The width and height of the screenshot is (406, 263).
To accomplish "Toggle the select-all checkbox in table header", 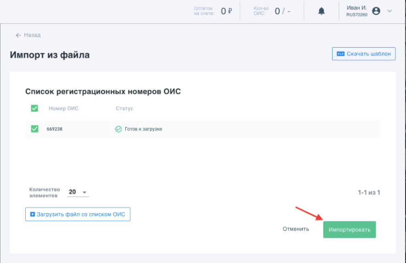I will [x=34, y=108].
